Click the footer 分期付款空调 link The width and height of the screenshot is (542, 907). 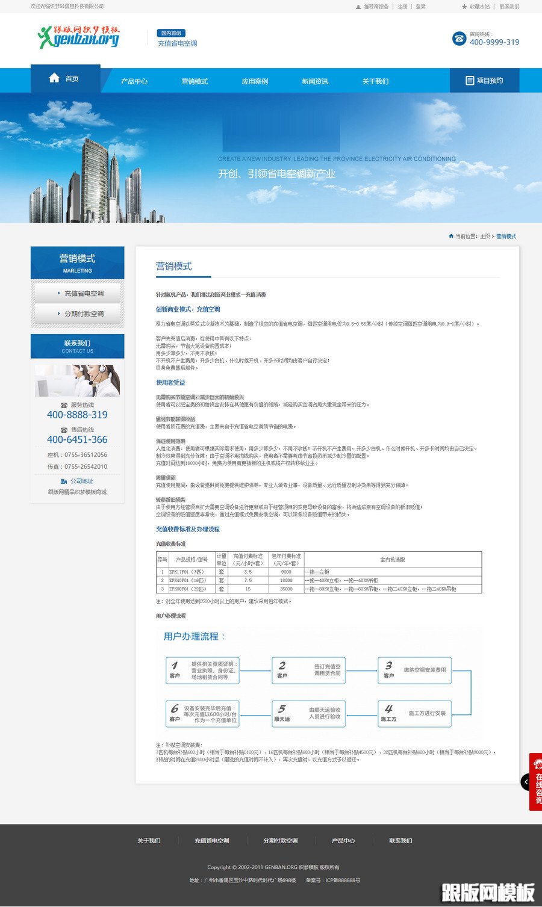281,841
